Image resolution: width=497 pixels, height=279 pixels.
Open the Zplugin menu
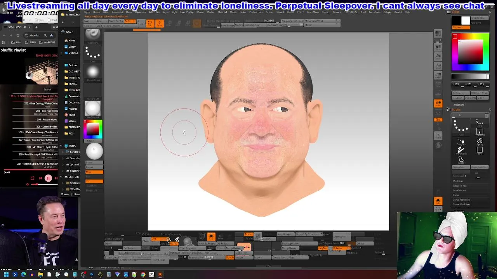coord(387,12)
